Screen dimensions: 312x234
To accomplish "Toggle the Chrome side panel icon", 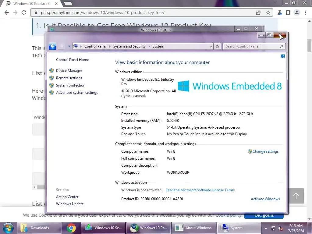I will point(288,12).
